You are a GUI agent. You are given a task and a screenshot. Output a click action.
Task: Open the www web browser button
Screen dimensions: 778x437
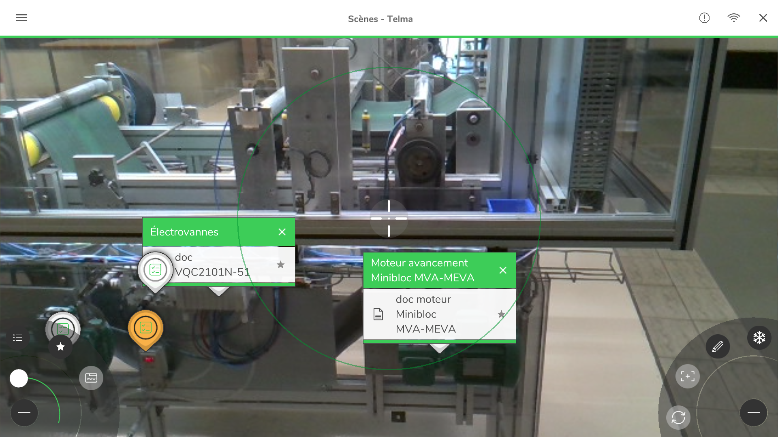click(x=91, y=378)
